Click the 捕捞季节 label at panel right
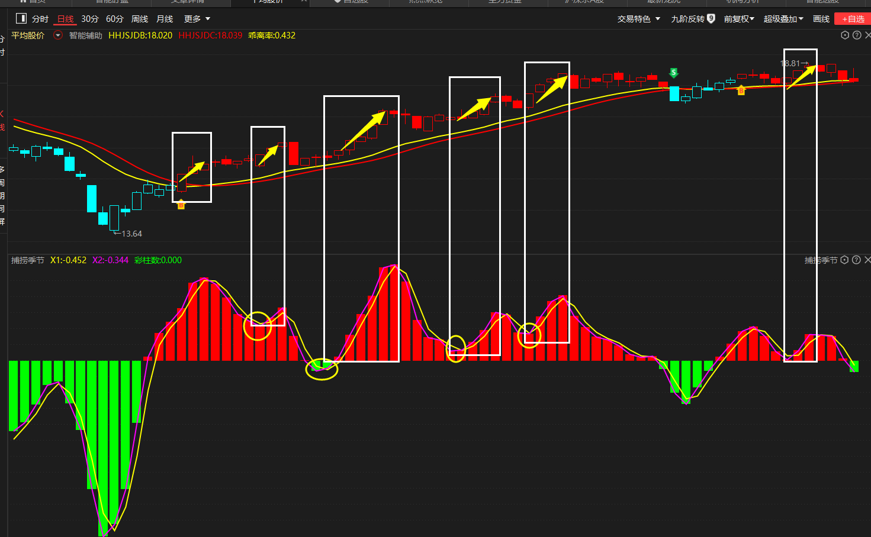Viewport: 871px width, 537px height. 821,260
